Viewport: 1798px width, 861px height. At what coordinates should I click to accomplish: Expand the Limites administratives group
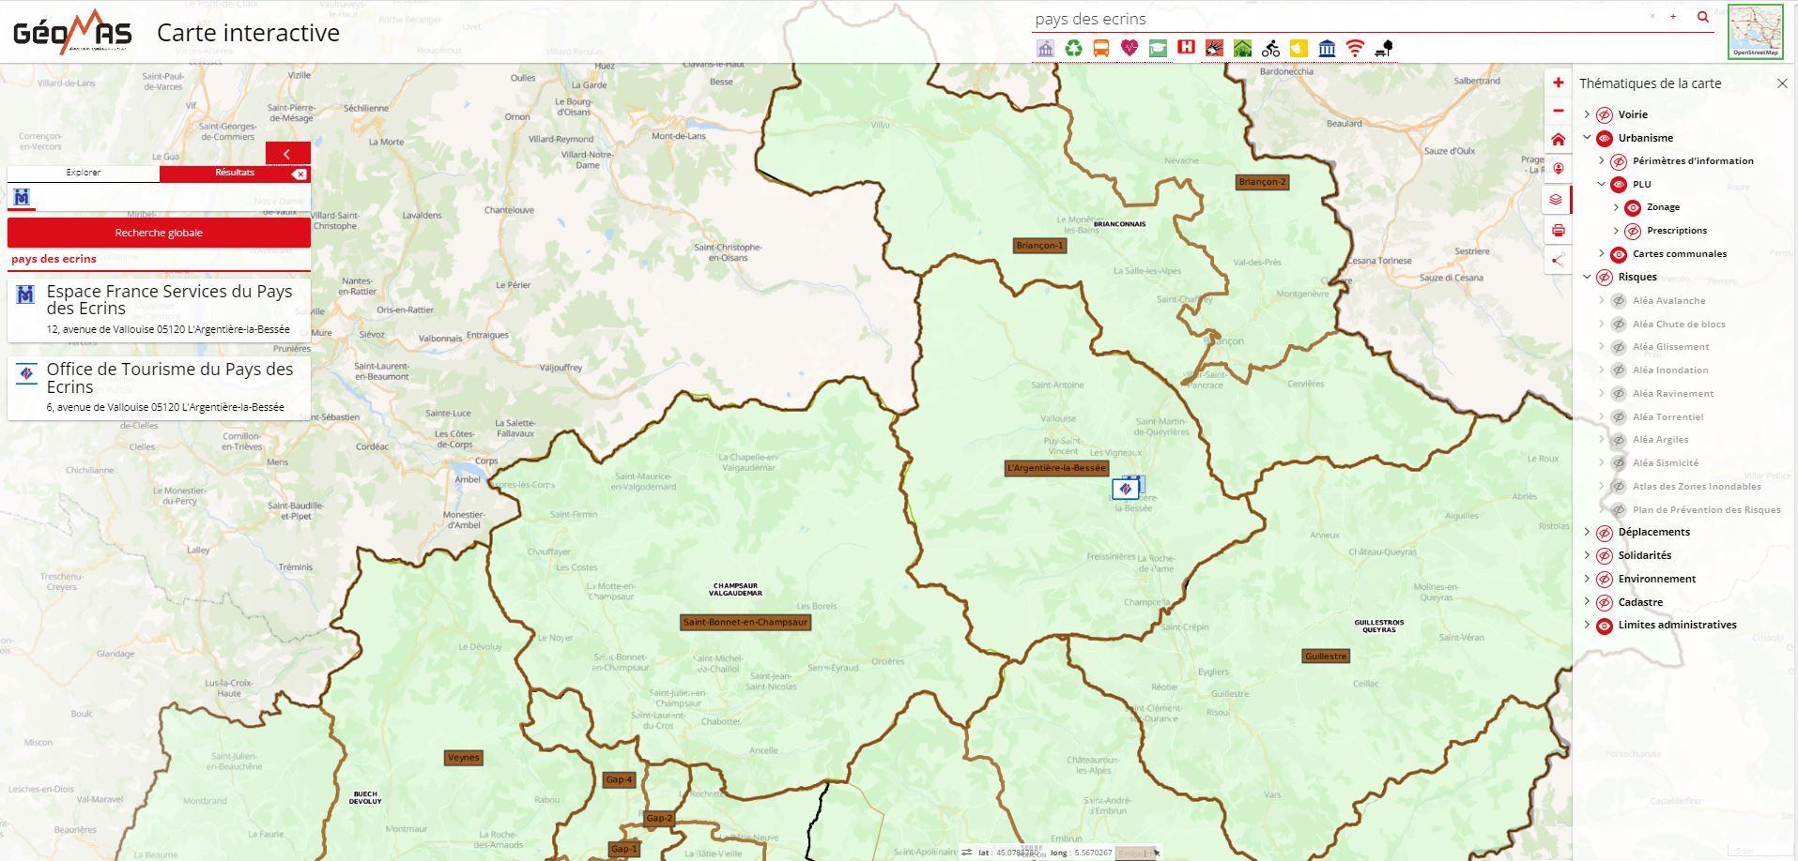click(1588, 626)
